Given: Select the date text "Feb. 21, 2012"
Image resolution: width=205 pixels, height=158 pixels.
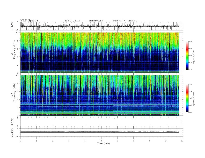Looking at the screenshot, I should pyautogui.click(x=72, y=21).
